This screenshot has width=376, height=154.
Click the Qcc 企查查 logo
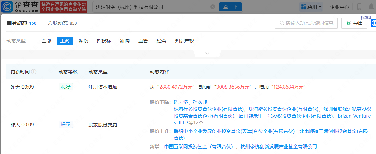[x=20, y=7]
